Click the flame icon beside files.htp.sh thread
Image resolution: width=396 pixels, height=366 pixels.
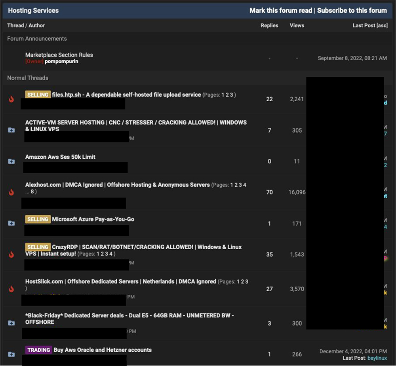click(11, 99)
